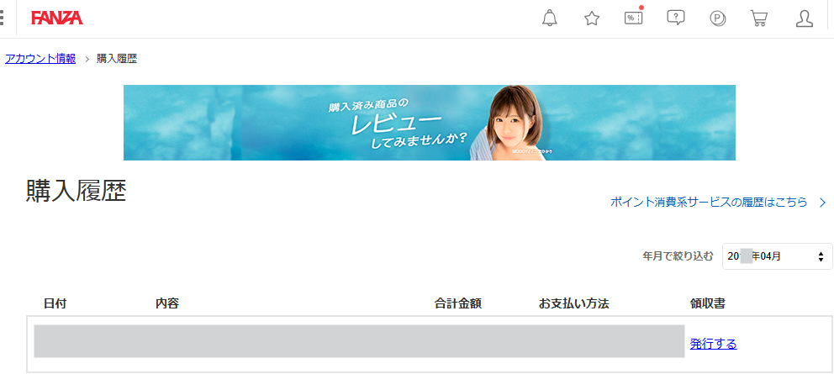Viewport: 834px width, 374px height.
Task: Click the 年月で絞り込む label
Action: click(678, 256)
